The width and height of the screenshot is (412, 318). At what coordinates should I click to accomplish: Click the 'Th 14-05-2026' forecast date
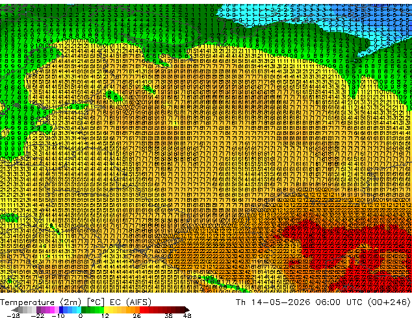tap(273, 302)
